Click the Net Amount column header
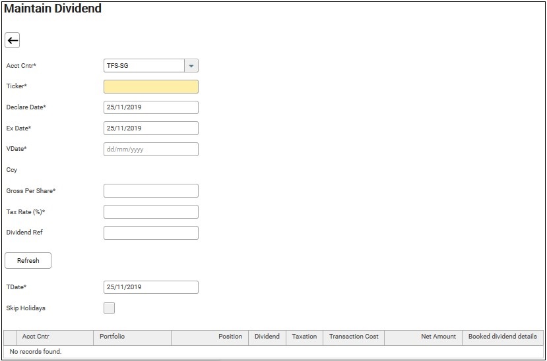Viewport: 547px width, 361px height. [x=438, y=337]
